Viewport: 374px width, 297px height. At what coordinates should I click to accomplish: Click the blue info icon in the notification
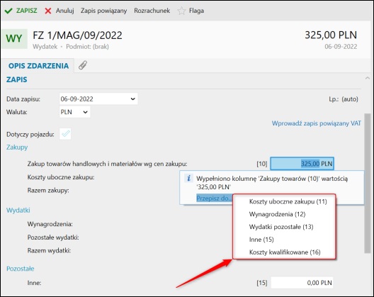point(188,178)
